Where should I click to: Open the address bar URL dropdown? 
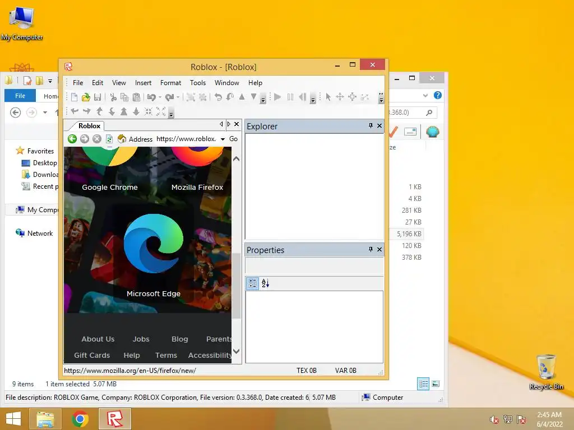(223, 139)
